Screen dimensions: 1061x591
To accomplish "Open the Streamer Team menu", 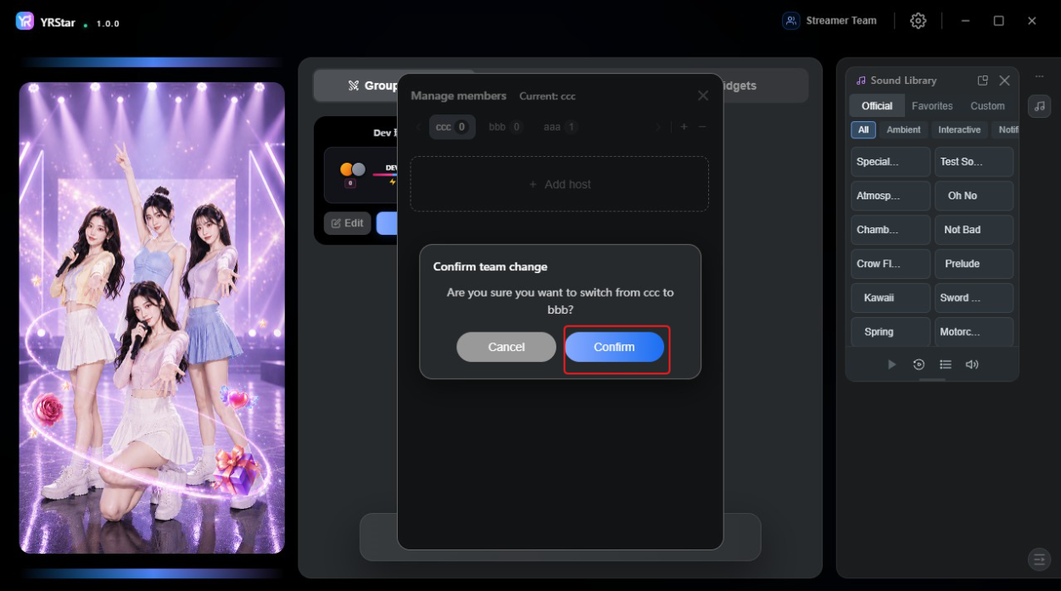I will [x=831, y=20].
